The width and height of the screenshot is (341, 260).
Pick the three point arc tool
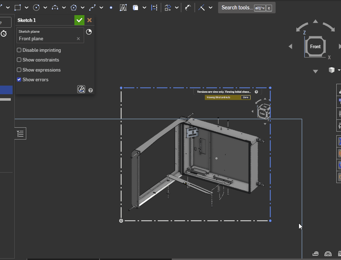[55, 8]
